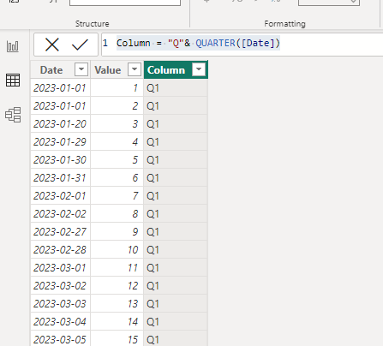Open Value column filter dropdown
383x346 pixels.
[x=135, y=69]
